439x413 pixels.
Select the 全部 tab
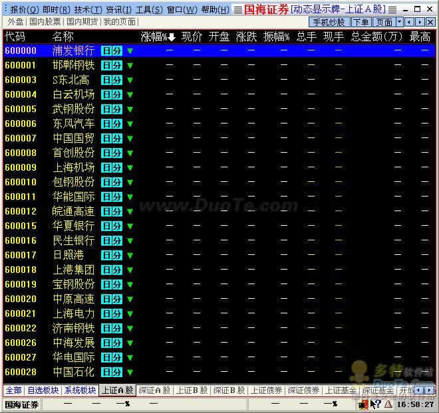[13, 390]
